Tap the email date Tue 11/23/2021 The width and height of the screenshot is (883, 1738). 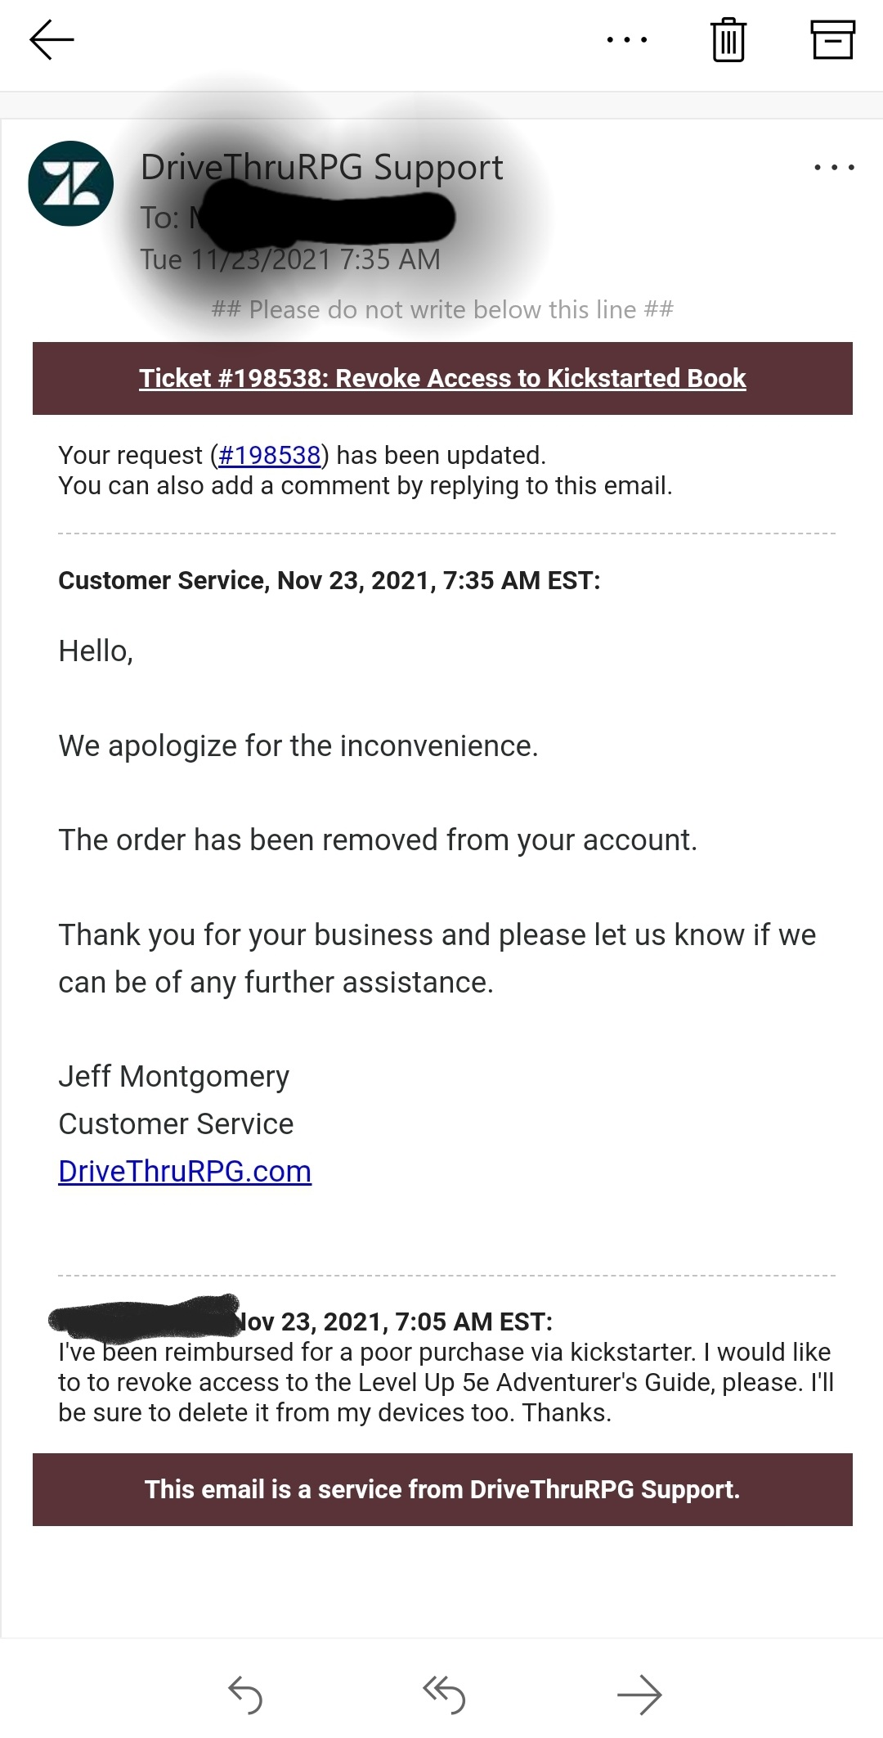coord(290,260)
